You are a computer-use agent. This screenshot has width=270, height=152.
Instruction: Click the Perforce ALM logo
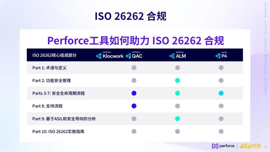(177, 55)
